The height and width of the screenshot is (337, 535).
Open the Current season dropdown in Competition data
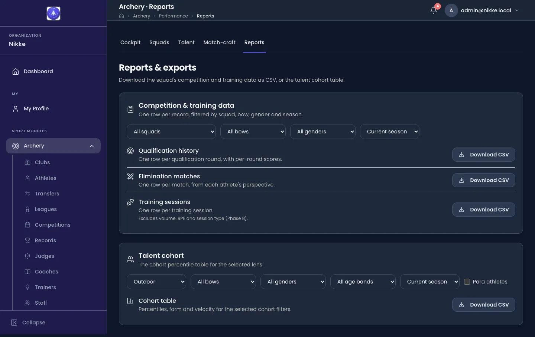coord(390,132)
